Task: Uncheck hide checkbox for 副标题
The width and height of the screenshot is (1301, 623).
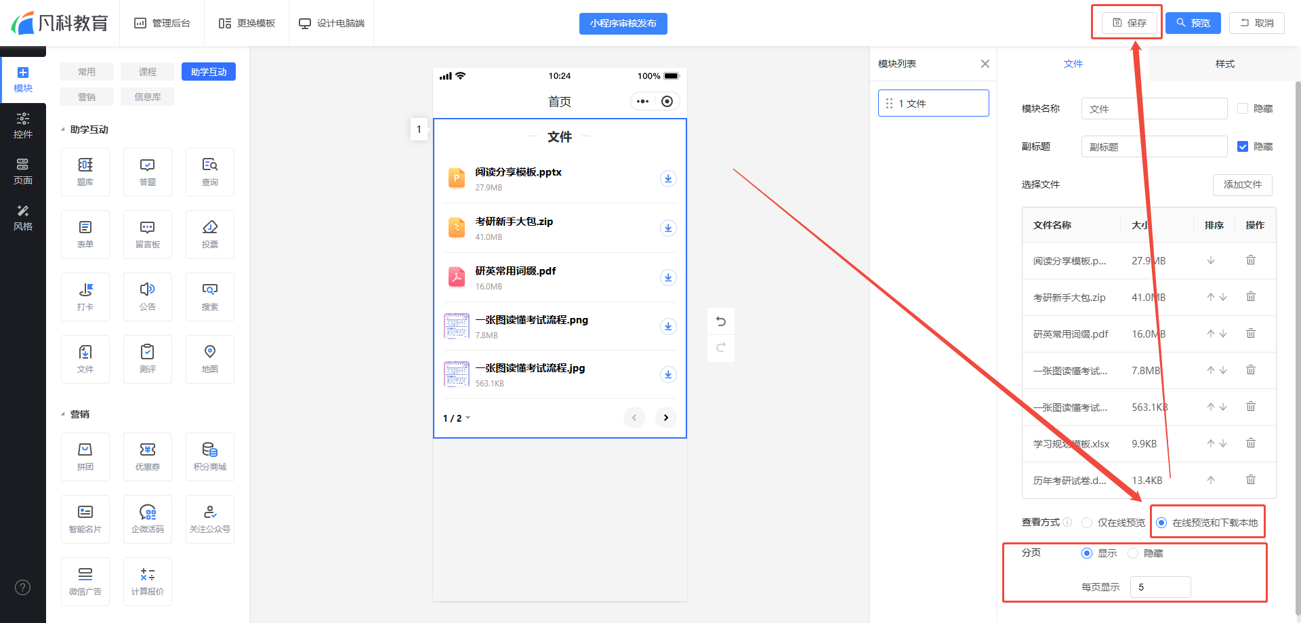Action: [x=1243, y=146]
